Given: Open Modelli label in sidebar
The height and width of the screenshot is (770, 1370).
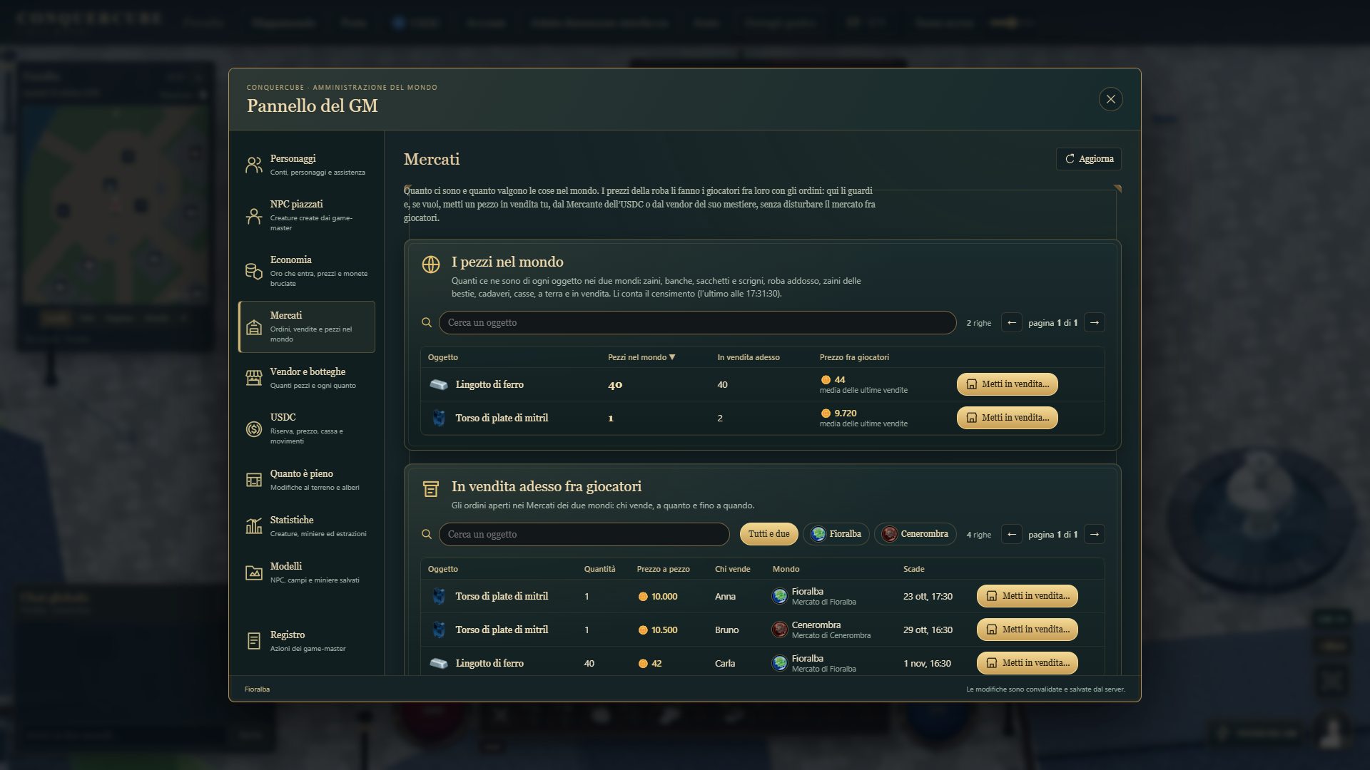Looking at the screenshot, I should point(285,566).
